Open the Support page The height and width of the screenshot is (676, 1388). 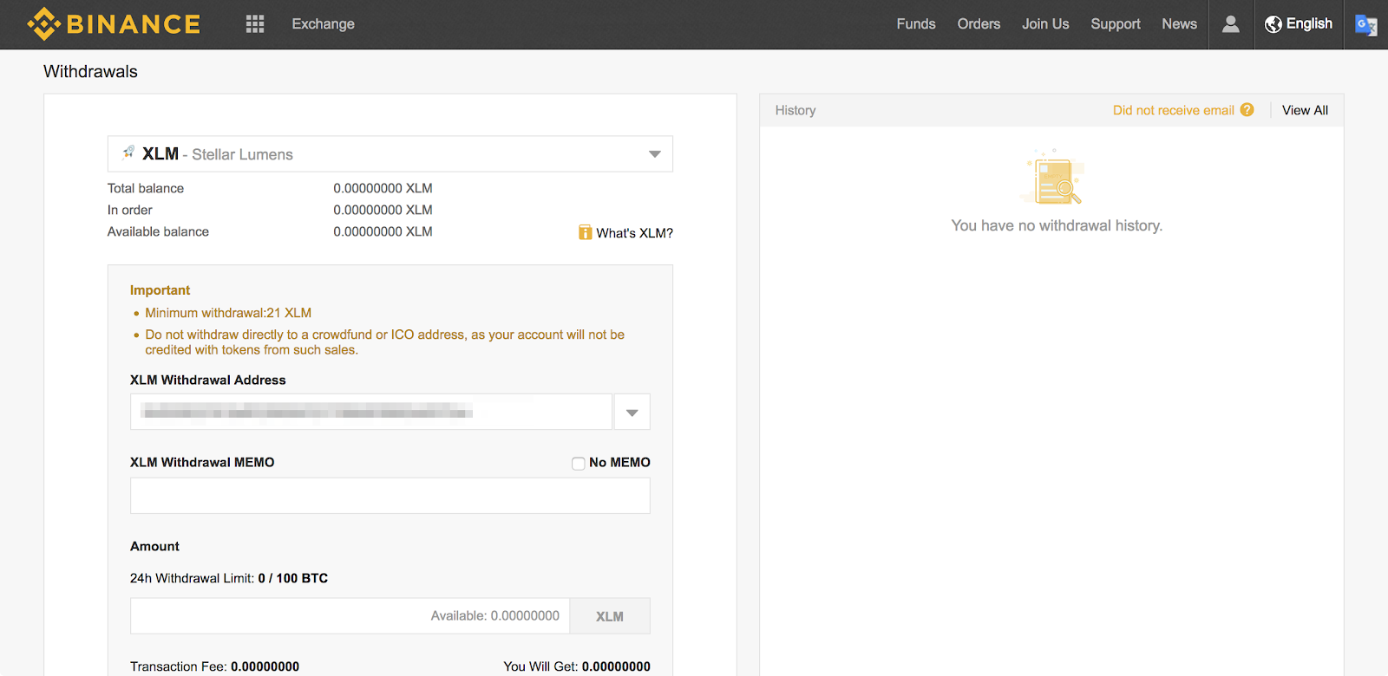tap(1116, 24)
